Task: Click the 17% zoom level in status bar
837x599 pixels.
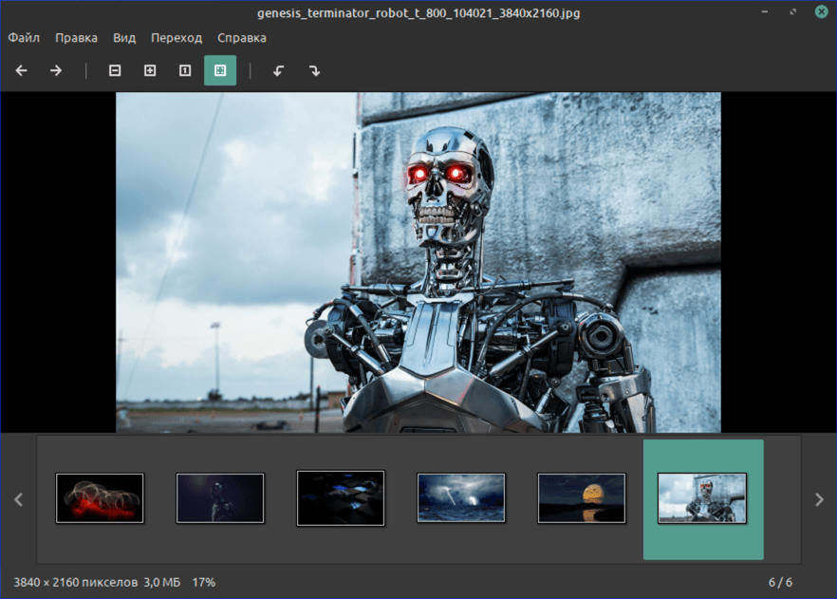Action: coord(204,583)
